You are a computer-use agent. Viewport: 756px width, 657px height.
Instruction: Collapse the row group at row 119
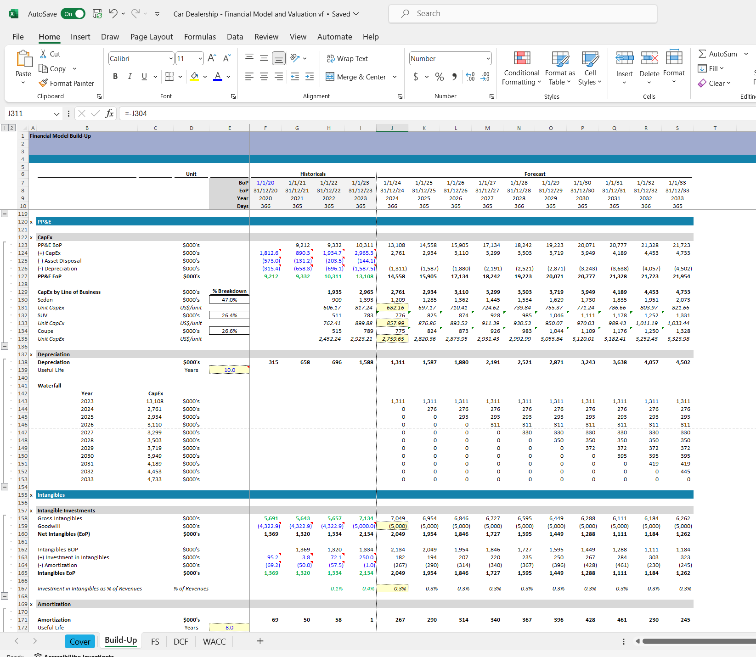(5, 213)
